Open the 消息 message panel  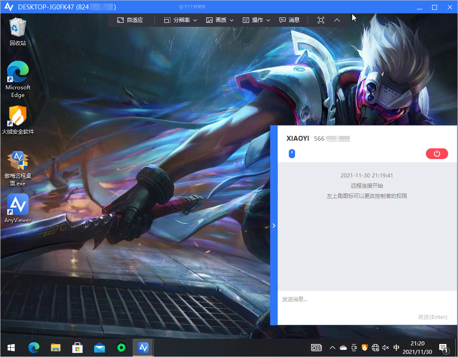tap(289, 20)
